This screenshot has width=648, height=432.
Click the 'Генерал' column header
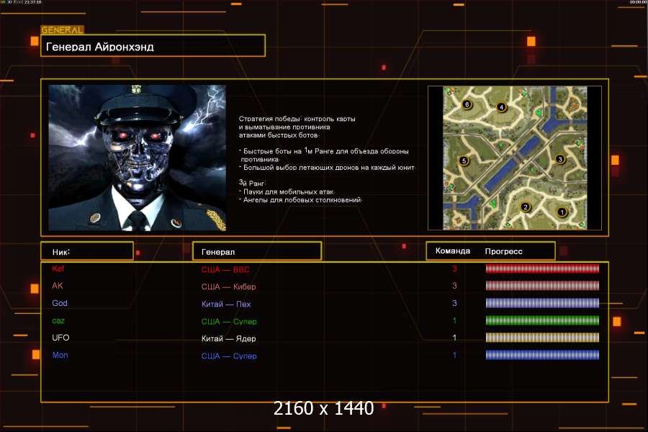point(257,251)
